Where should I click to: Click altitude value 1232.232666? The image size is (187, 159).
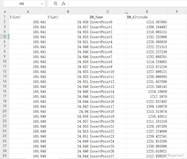pyautogui.click(x=147, y=37)
